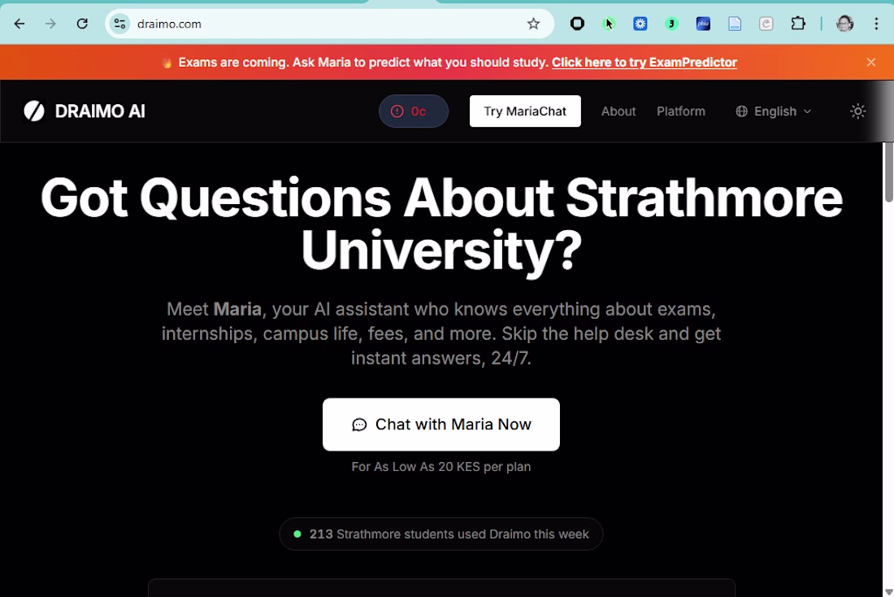Click the '213 Strathmore students used Draimo' badge
Screen dimensions: 894x597
(x=441, y=534)
